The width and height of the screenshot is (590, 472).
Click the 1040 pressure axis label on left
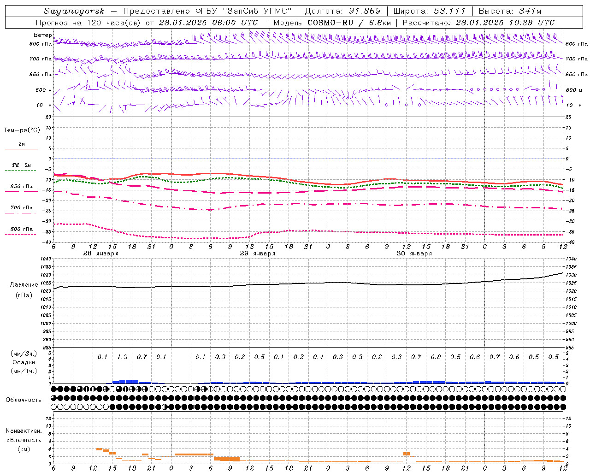[46, 259]
